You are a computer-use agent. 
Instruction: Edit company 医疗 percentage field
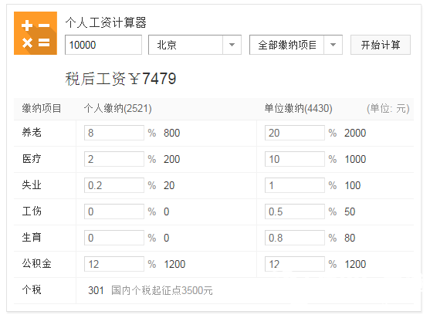295,159
